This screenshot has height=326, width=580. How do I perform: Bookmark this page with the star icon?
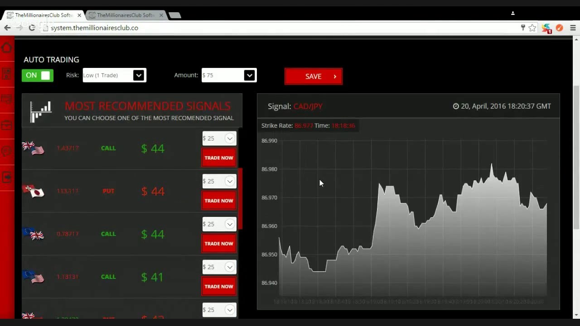pos(532,28)
